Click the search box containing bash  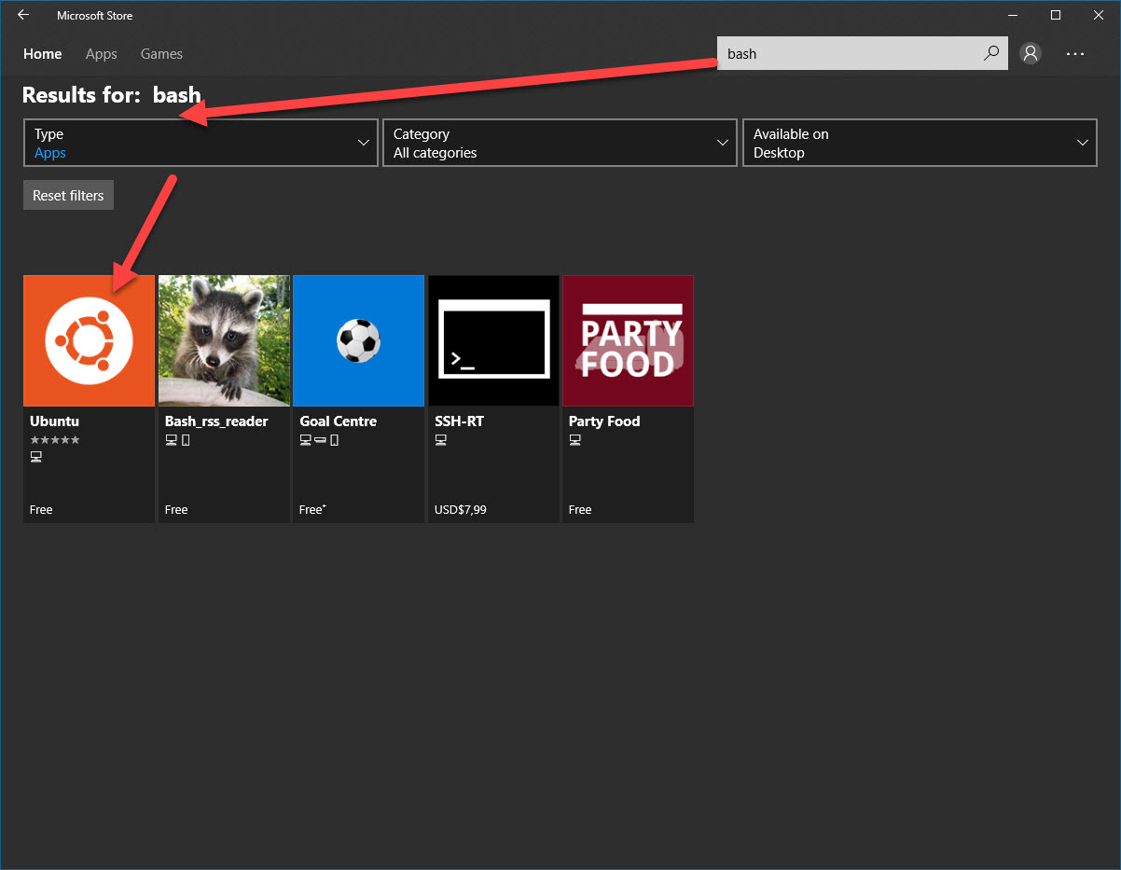point(849,53)
